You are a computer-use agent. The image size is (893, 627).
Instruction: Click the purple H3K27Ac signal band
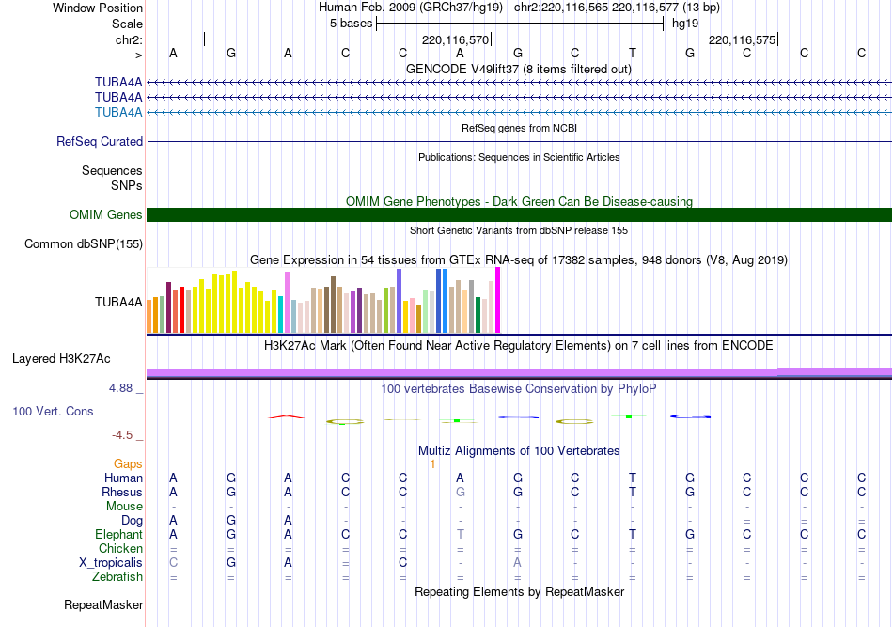click(x=519, y=373)
